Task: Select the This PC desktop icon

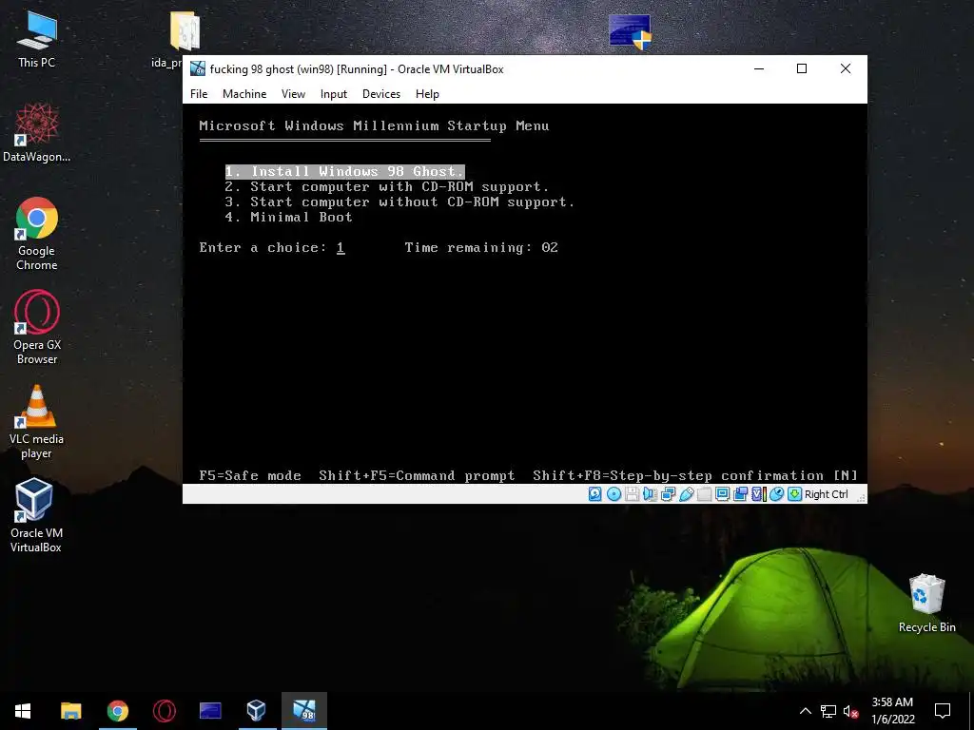Action: [x=37, y=40]
